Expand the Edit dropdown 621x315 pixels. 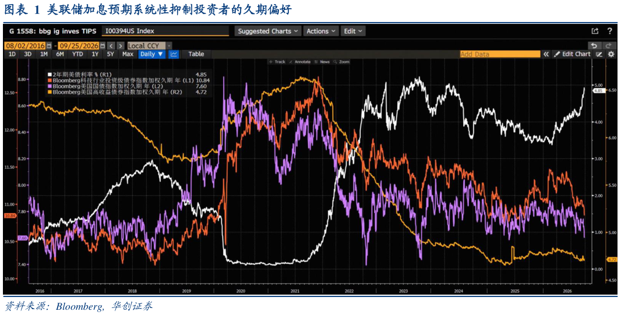352,31
